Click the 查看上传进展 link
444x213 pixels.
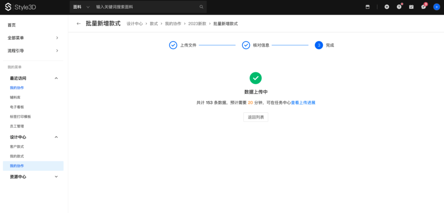(303, 103)
